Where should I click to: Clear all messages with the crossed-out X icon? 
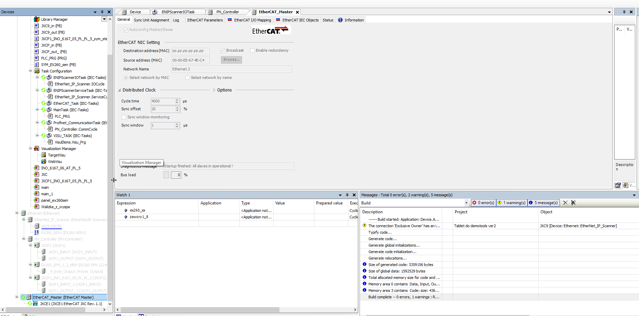click(x=574, y=202)
